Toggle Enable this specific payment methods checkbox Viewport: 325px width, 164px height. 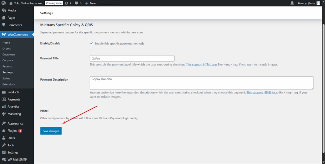click(x=92, y=44)
